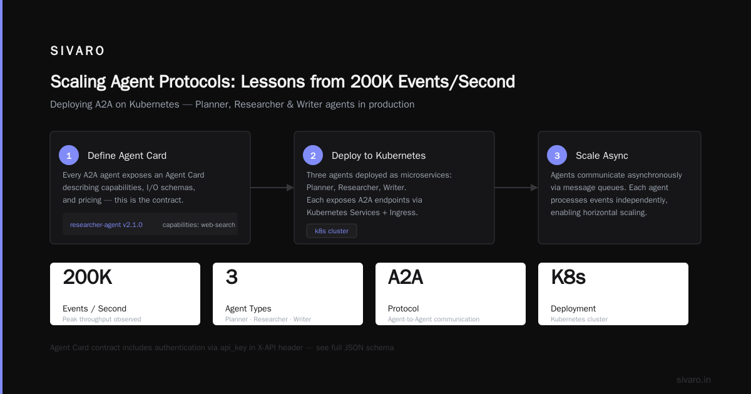This screenshot has height=394, width=751.
Task: Click the capabilities: web-search text
Action: (199, 225)
